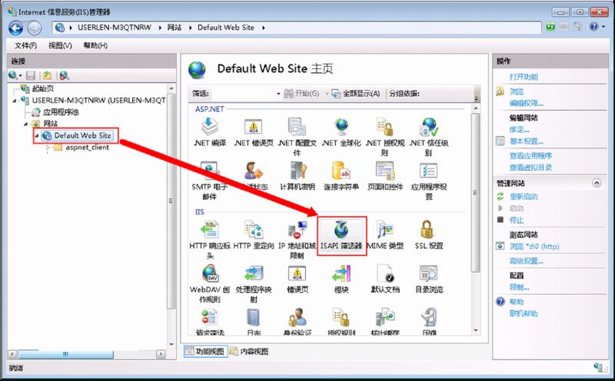Open the 视图(V) menu
This screenshot has height=381, width=615.
(60, 45)
